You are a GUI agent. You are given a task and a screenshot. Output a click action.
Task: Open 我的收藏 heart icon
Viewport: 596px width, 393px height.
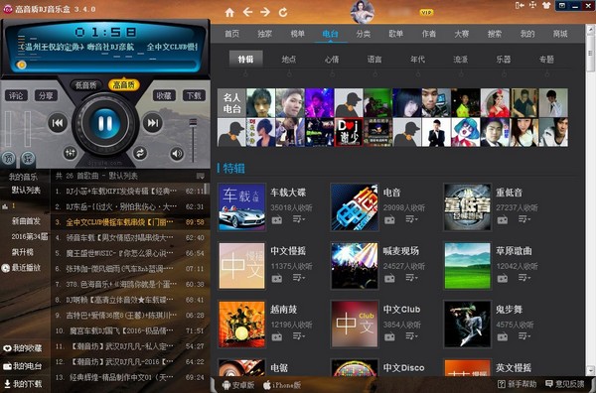click(7, 348)
